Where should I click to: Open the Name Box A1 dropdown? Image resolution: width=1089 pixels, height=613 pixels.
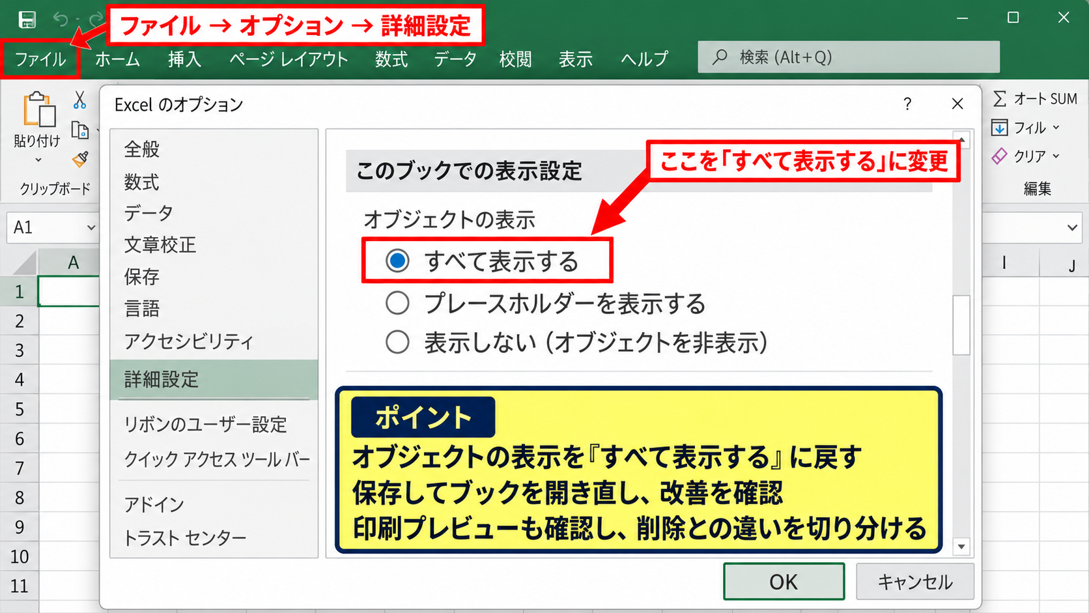[x=91, y=227]
